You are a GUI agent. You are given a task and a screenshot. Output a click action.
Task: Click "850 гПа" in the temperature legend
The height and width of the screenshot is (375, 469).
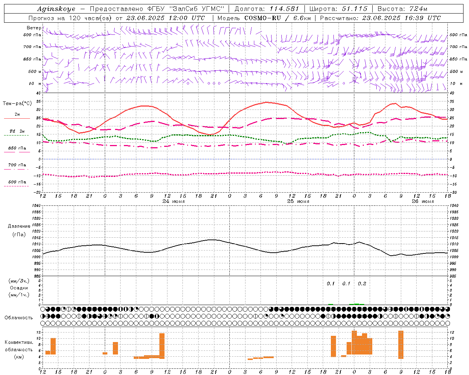[x=17, y=148]
